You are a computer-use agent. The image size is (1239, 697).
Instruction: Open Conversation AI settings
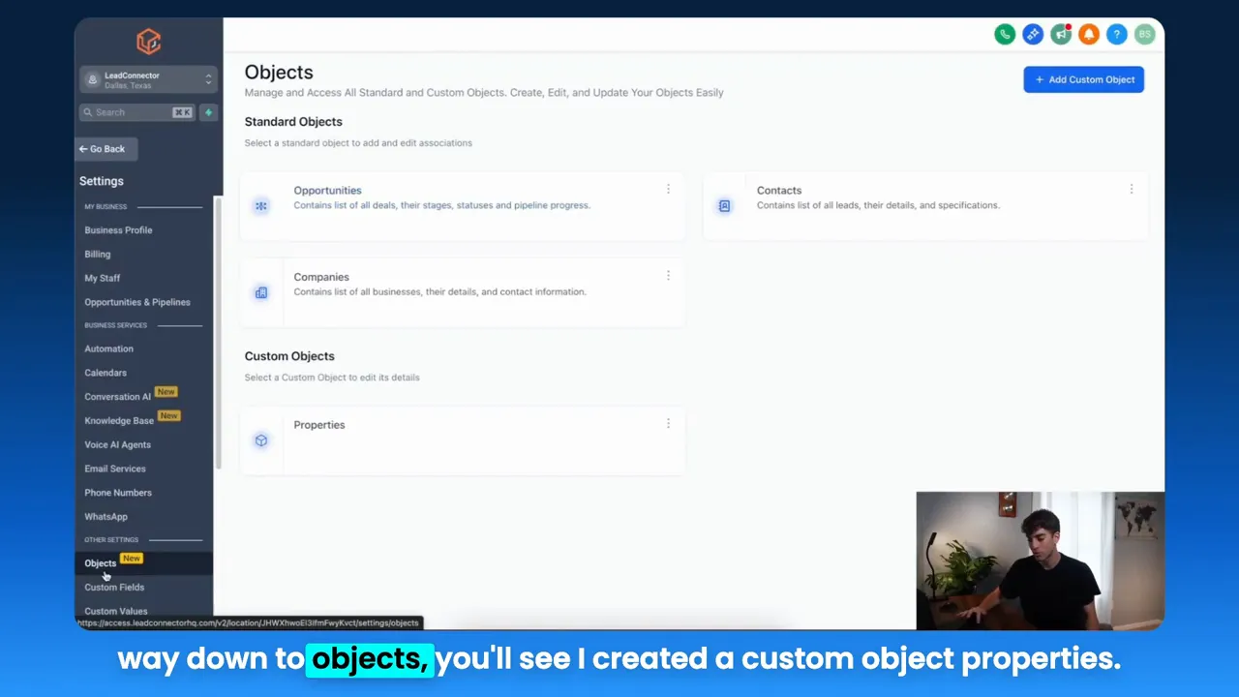click(x=117, y=397)
